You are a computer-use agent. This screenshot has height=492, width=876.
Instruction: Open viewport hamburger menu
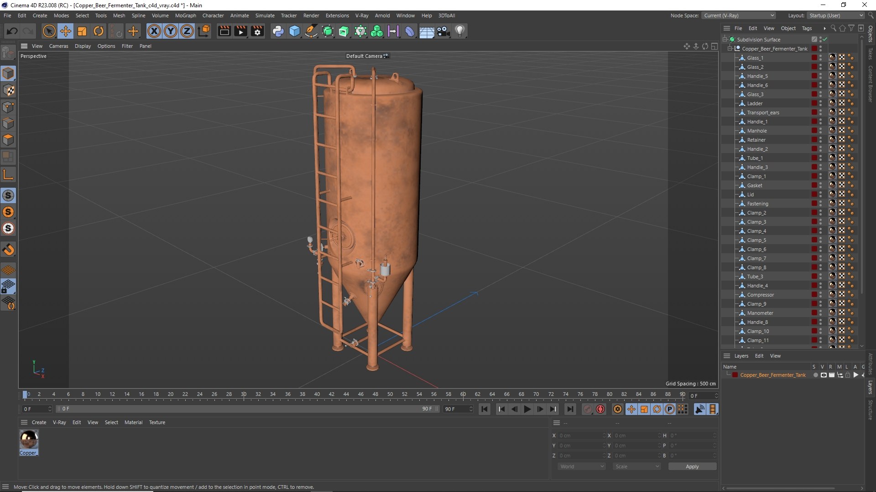[24, 46]
